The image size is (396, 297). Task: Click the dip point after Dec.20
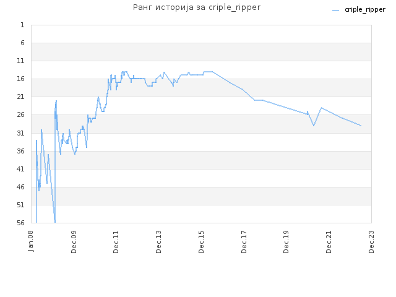point(314,126)
